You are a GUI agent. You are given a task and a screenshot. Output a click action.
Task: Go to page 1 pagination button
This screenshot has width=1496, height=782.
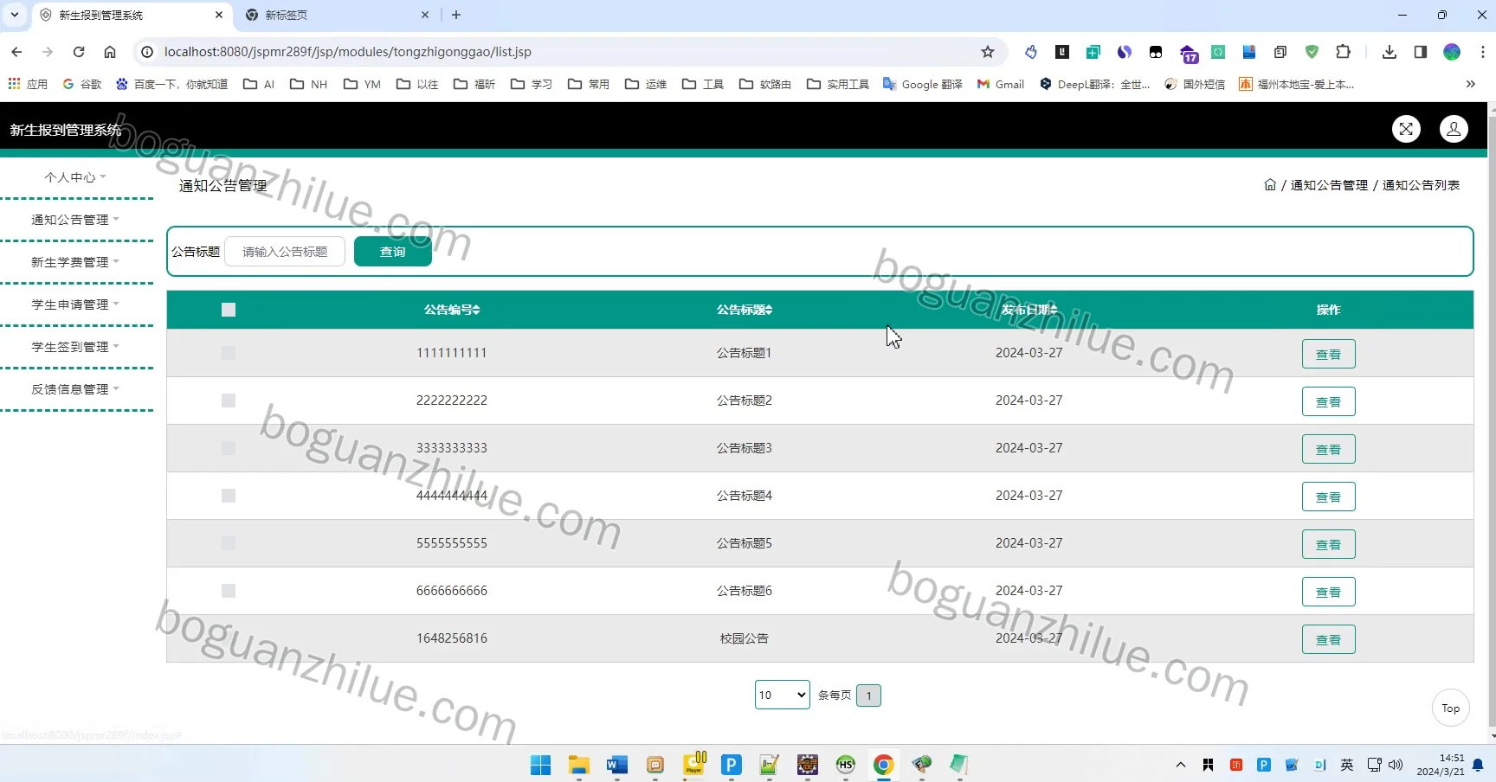point(868,695)
